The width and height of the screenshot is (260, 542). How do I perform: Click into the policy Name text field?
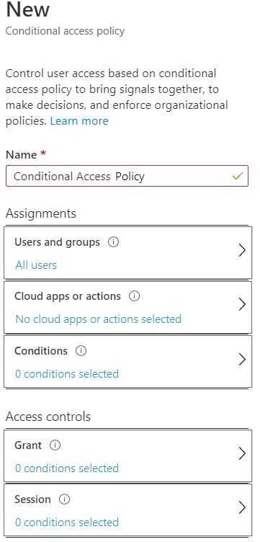pos(127,177)
